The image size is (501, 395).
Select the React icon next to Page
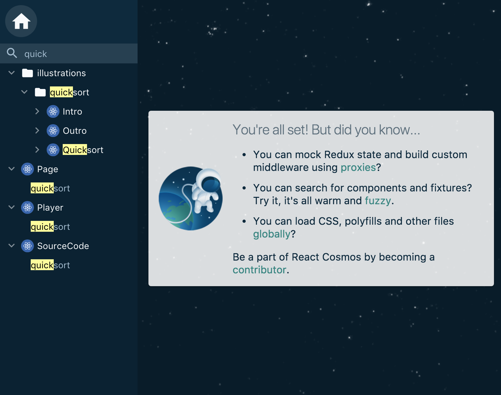(x=28, y=169)
